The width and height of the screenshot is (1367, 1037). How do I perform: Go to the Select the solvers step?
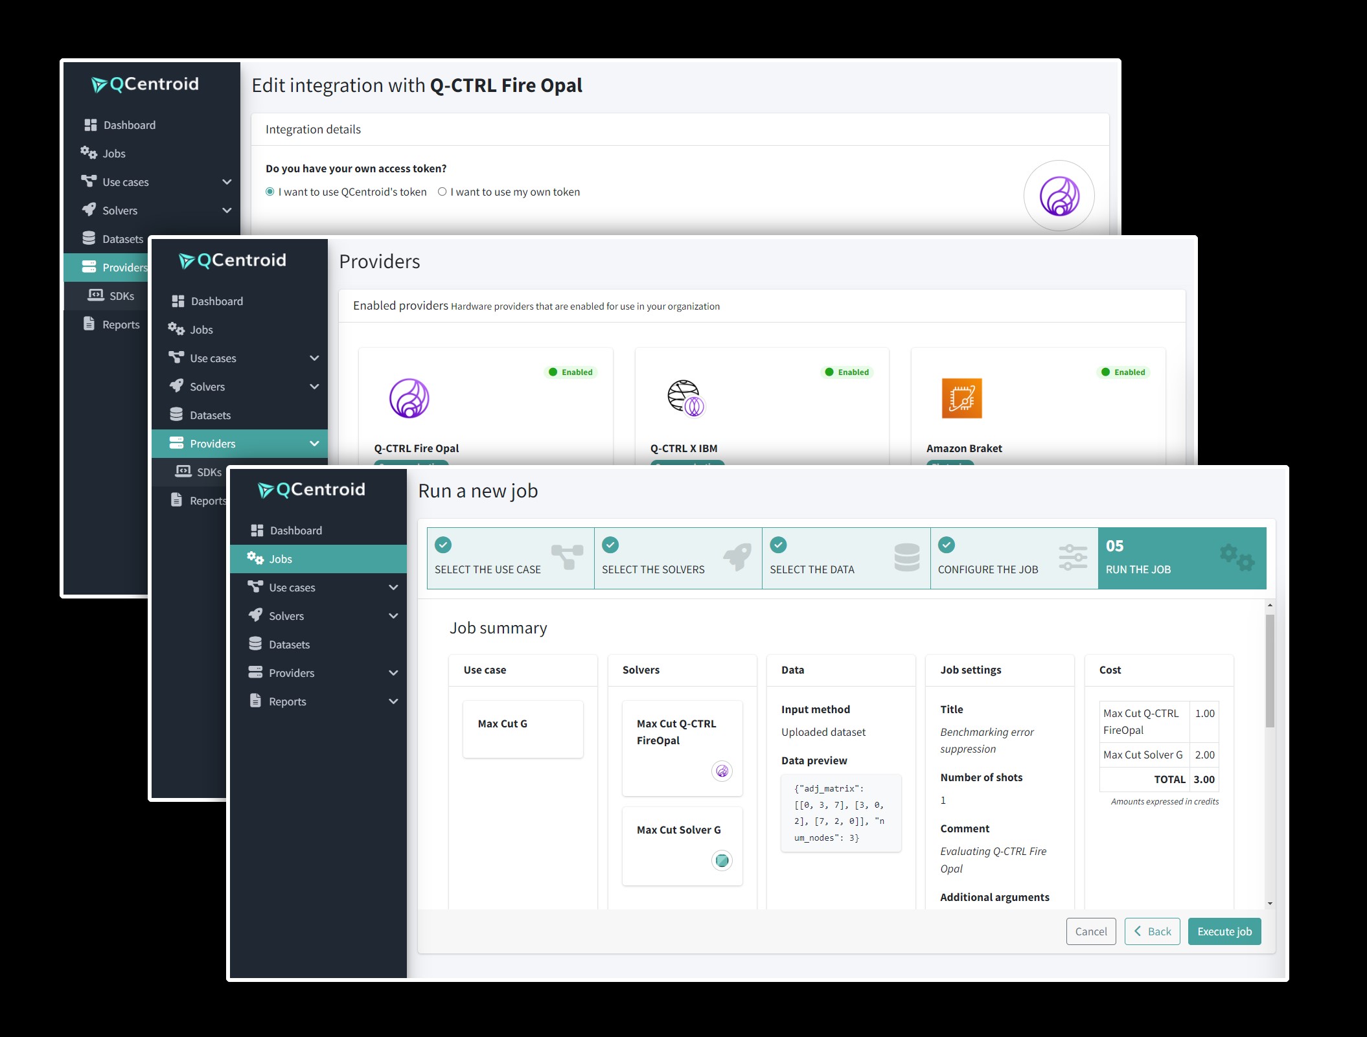(678, 558)
